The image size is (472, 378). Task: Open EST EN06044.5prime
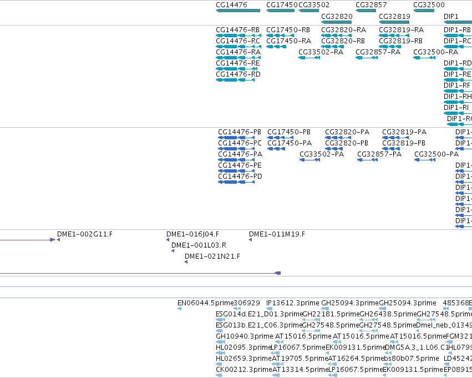click(179, 309)
